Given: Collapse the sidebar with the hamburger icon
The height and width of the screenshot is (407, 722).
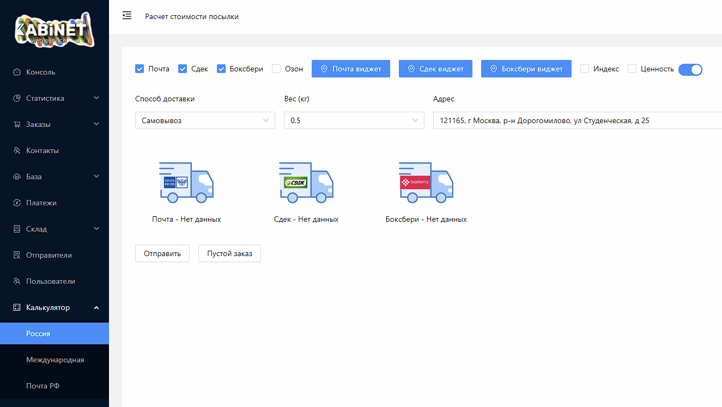Looking at the screenshot, I should pos(127,16).
